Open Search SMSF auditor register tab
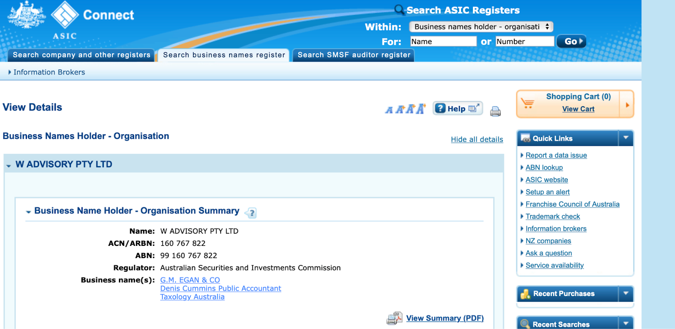The image size is (675, 329). click(x=354, y=55)
